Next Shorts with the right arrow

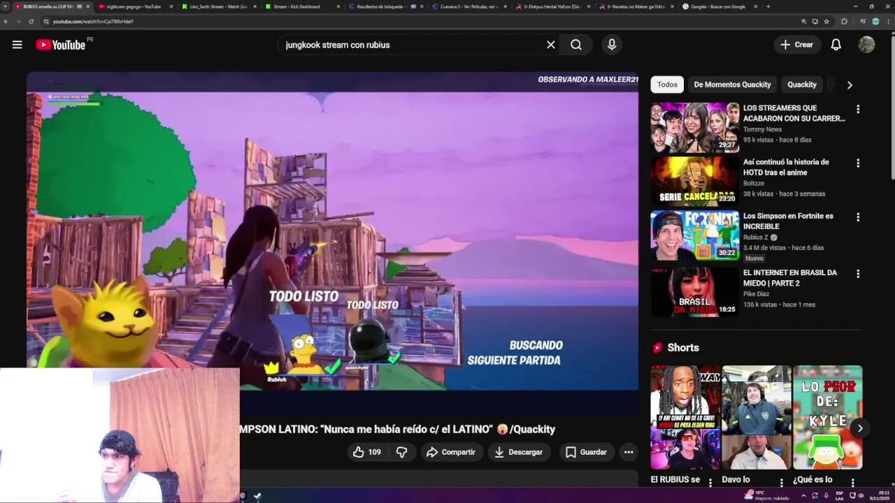point(860,428)
